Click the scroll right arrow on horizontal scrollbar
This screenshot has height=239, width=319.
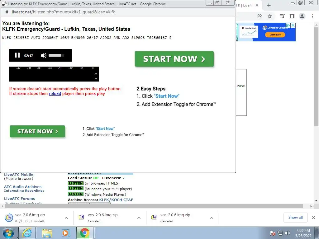pos(311,206)
